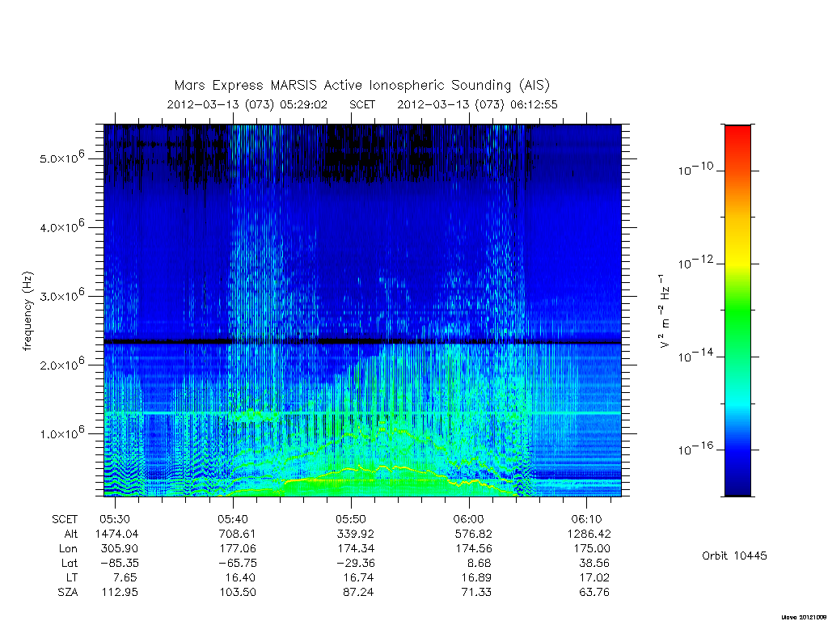Click the 'Lat' row label
828x621 pixels.
point(70,563)
